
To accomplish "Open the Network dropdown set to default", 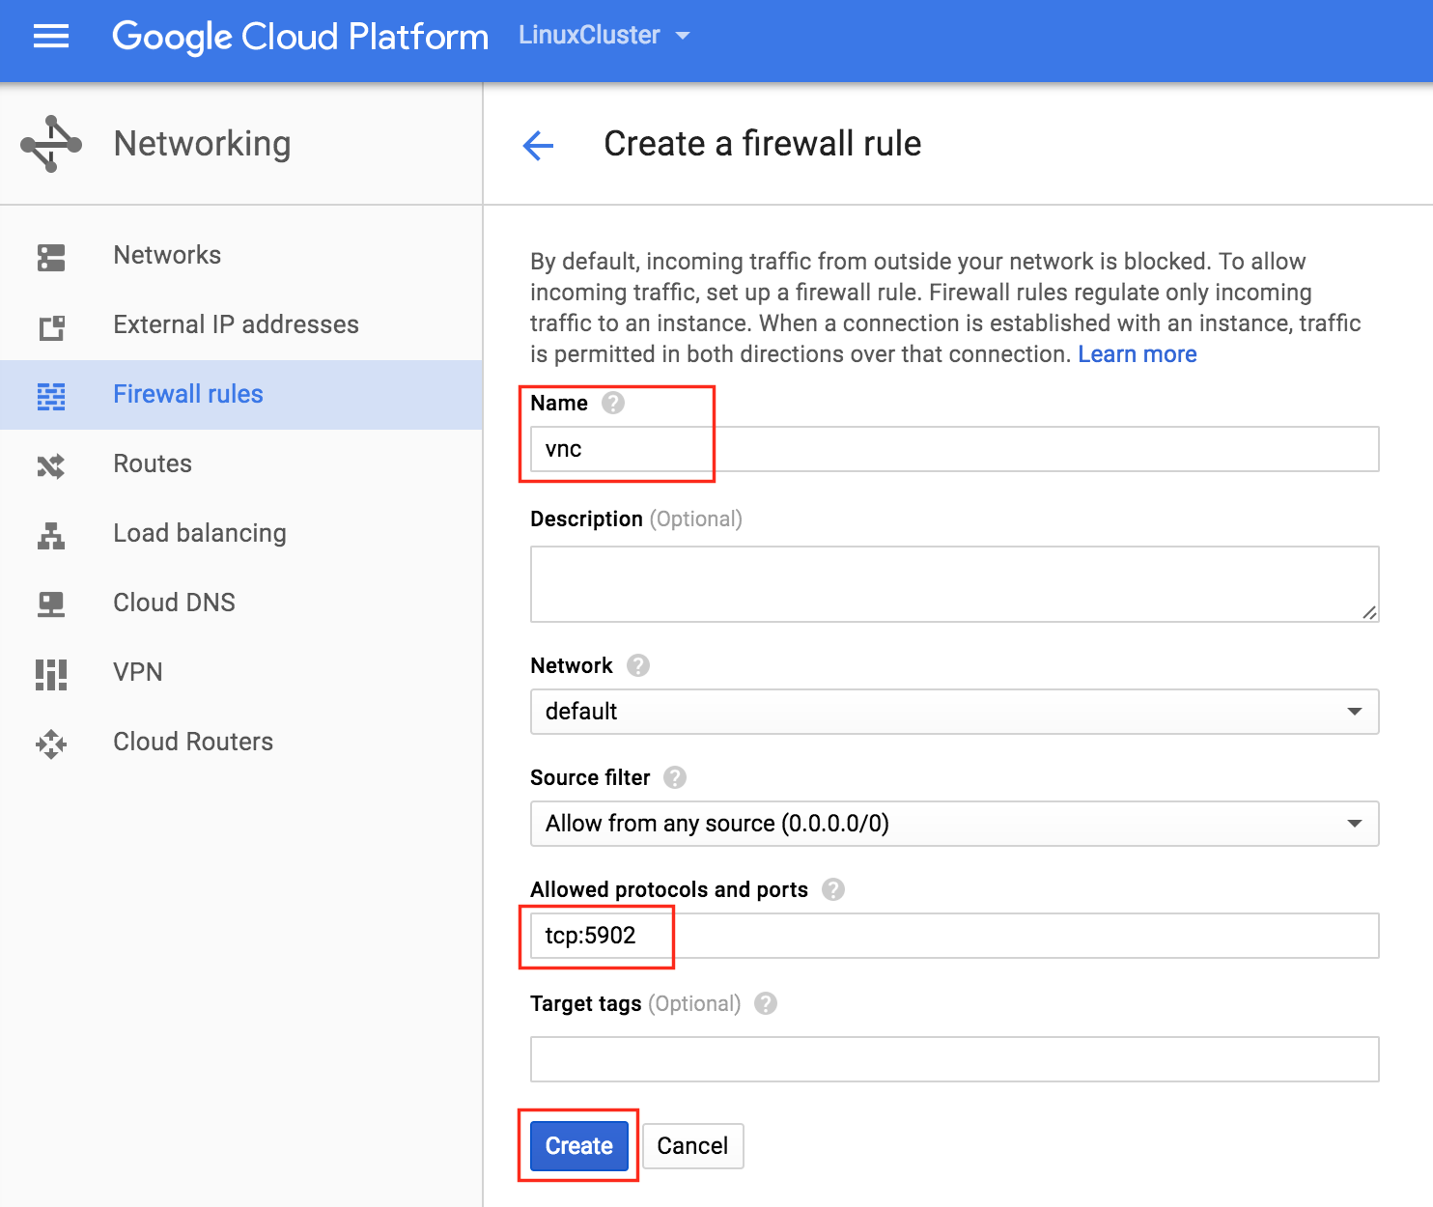I will (954, 712).
